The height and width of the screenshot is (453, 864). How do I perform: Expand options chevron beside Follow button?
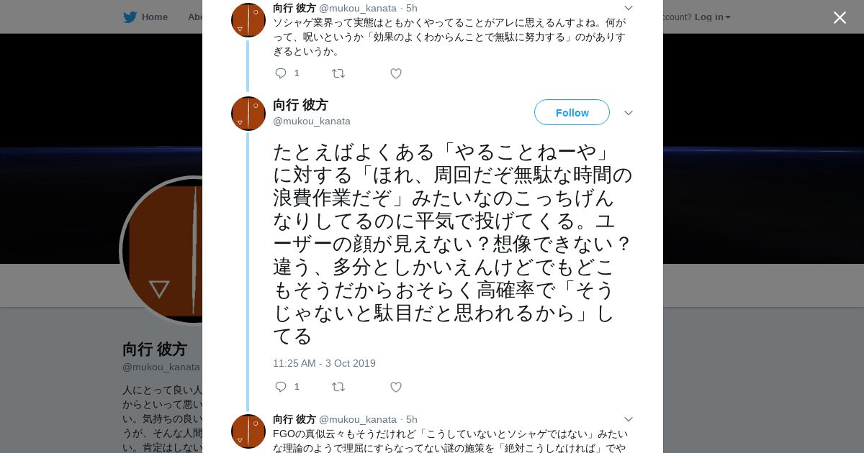[x=628, y=114]
